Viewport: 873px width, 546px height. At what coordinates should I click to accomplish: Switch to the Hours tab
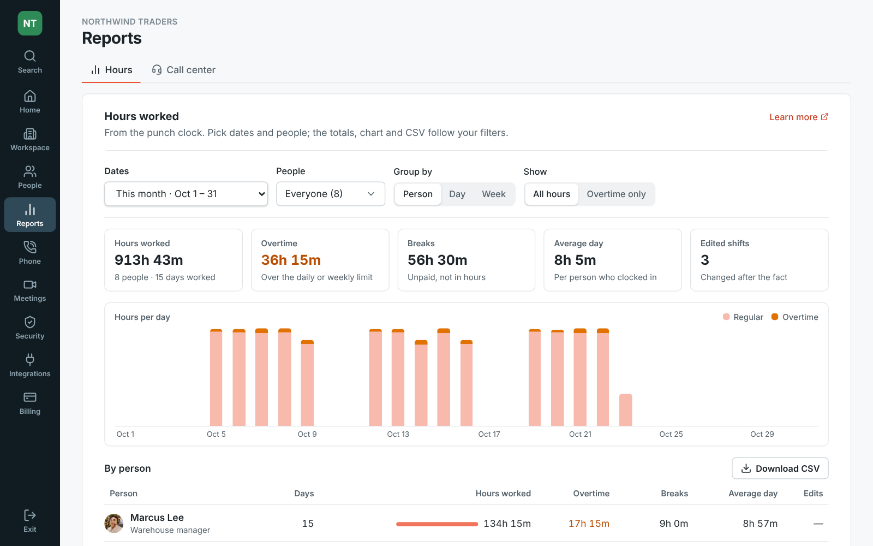point(111,70)
